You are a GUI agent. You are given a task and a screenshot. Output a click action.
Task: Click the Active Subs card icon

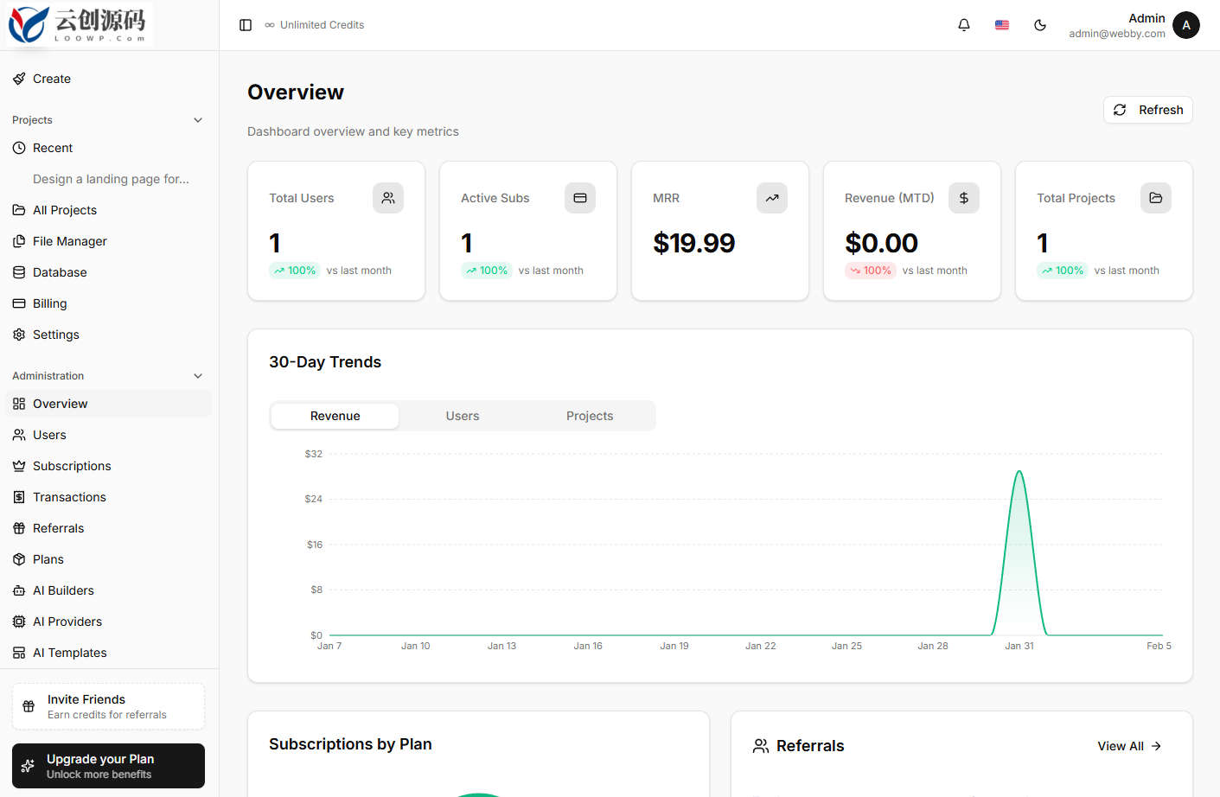[x=580, y=198]
